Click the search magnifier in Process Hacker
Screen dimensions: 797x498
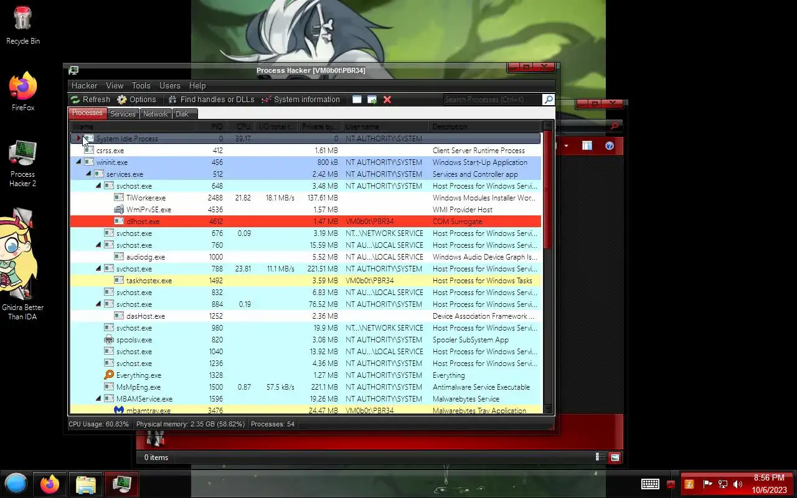[x=548, y=100]
